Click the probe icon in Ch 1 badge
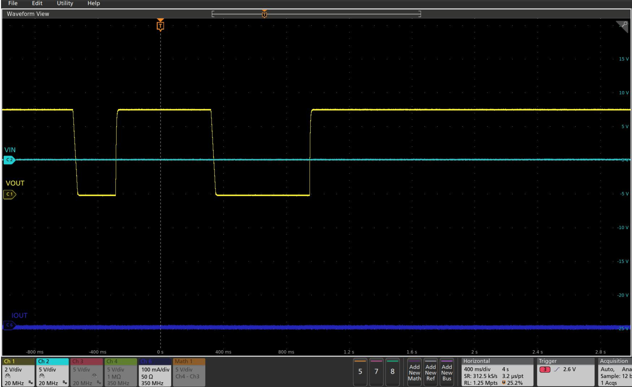The image size is (632, 387). tap(8, 376)
